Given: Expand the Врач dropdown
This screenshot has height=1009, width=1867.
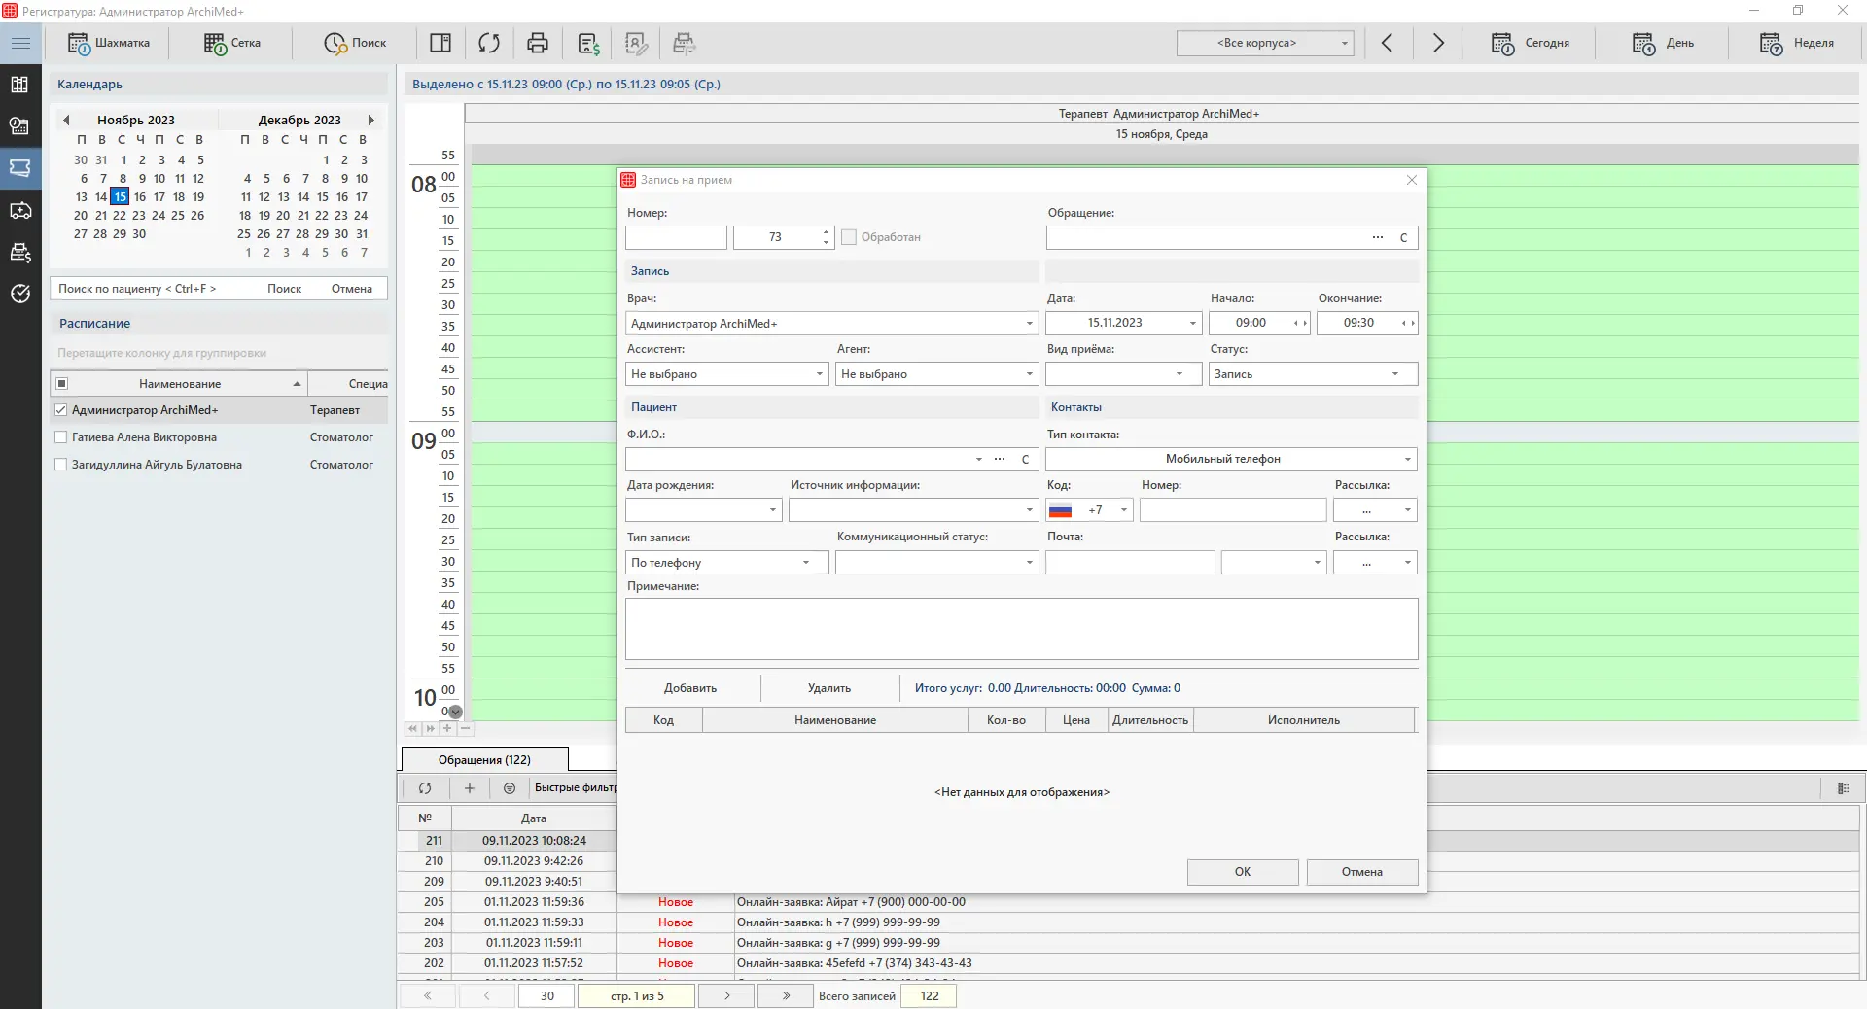Looking at the screenshot, I should (x=1029, y=324).
